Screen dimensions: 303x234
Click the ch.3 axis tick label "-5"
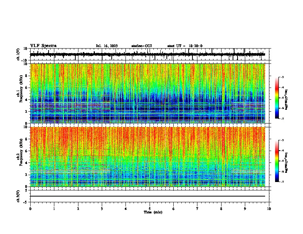click(x=26, y=202)
